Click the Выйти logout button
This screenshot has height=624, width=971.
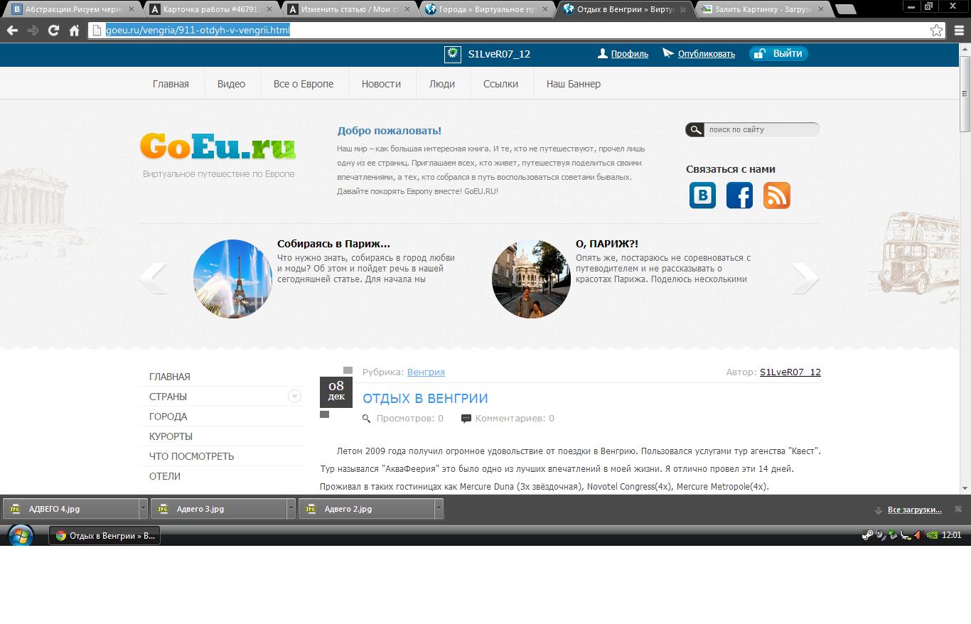pos(778,54)
